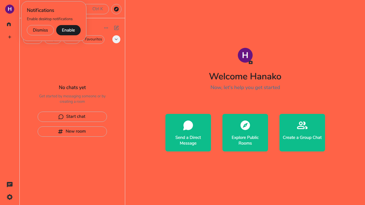Toggle the Favourites filter chip
The image size is (365, 205).
tap(93, 39)
